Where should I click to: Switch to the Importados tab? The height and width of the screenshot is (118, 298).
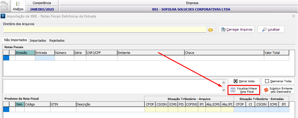click(x=38, y=40)
